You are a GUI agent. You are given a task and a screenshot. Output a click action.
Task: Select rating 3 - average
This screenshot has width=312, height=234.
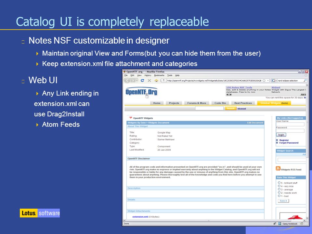279,189
